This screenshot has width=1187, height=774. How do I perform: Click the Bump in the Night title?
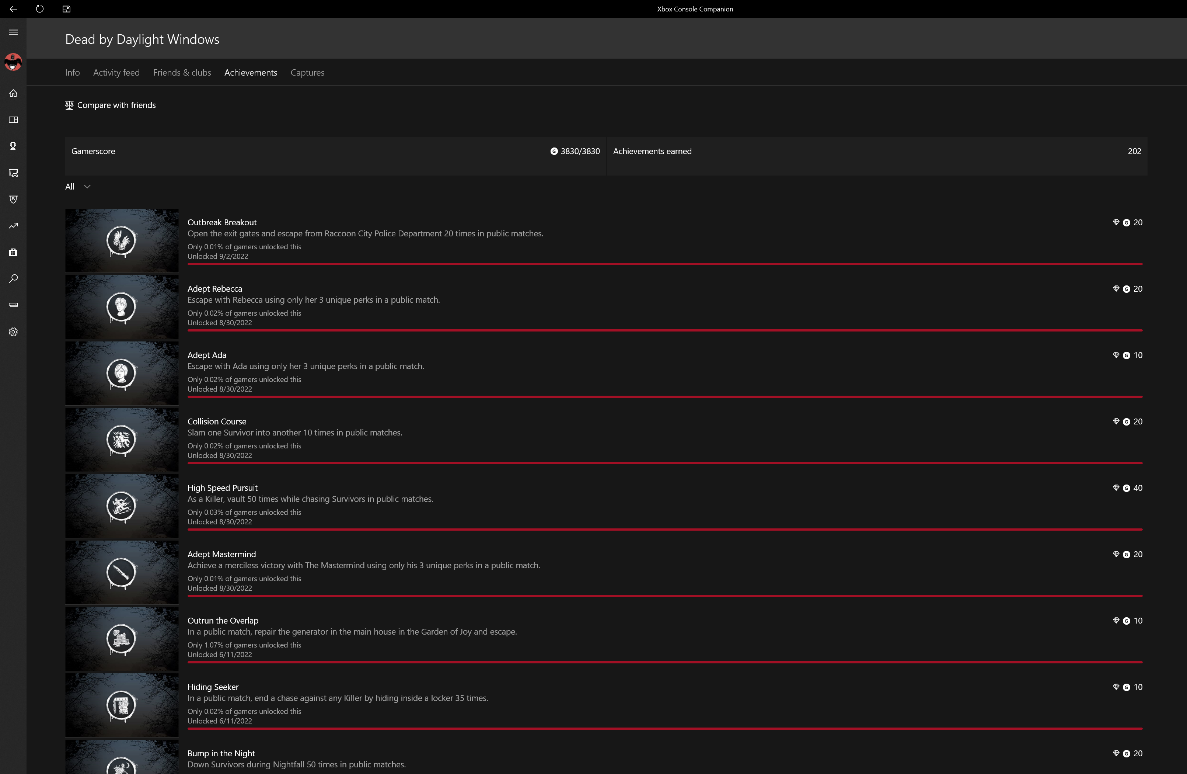(221, 754)
